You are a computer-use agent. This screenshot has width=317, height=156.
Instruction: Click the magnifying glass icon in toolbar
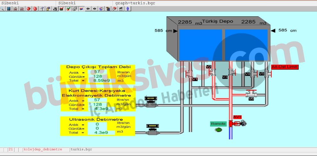[2, 9]
